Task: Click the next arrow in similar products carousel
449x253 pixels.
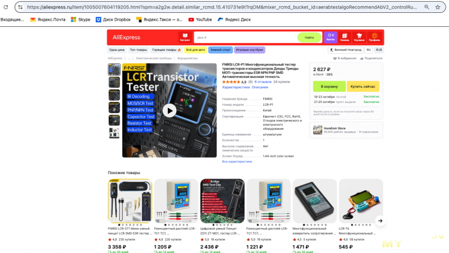Action: (380, 221)
